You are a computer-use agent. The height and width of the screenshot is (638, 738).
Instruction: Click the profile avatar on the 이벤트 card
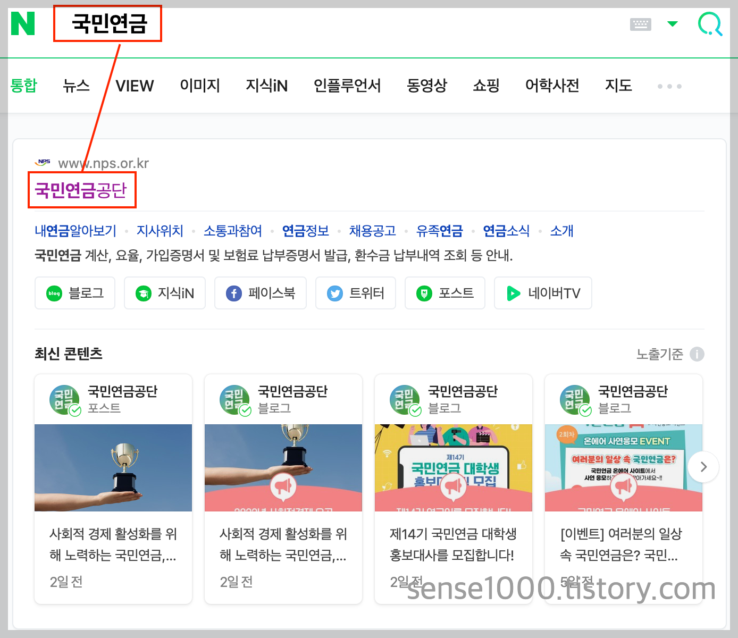click(x=575, y=400)
